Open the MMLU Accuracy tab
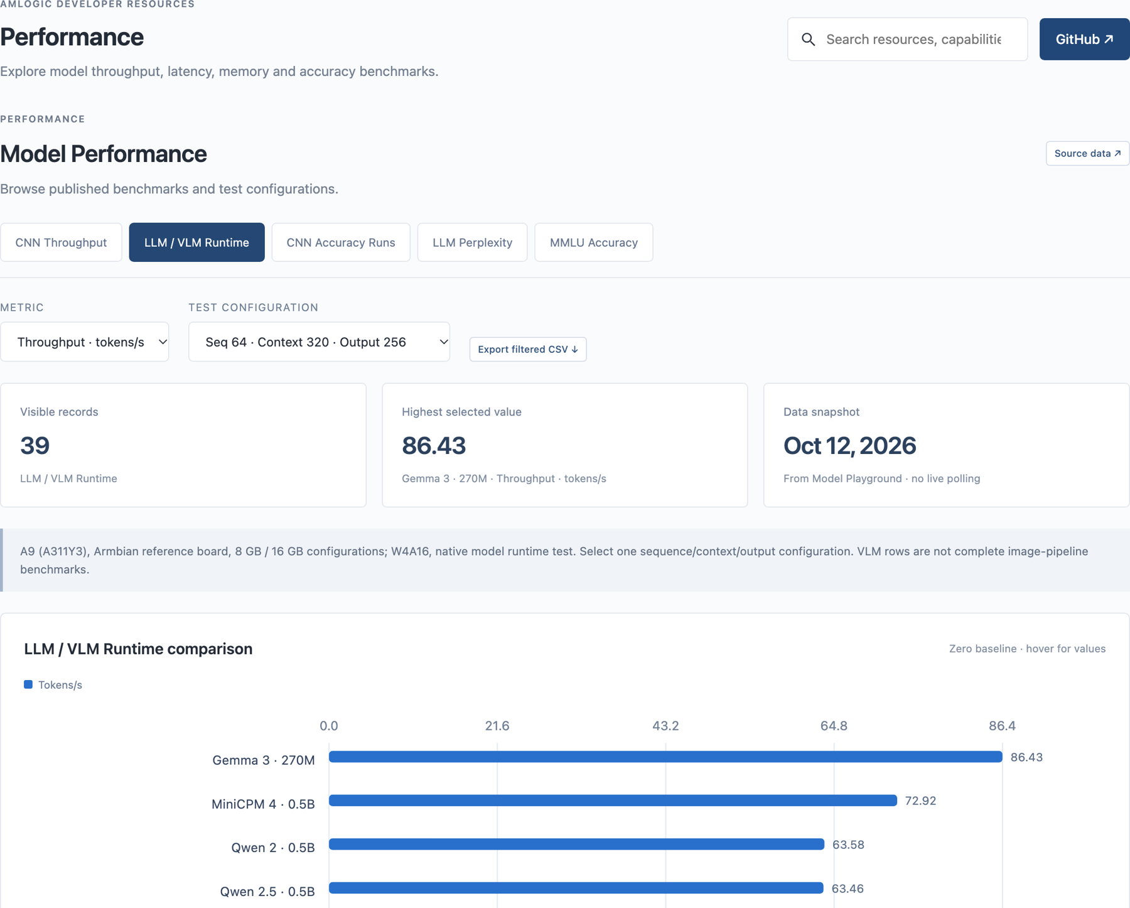1130x908 pixels. 594,242
